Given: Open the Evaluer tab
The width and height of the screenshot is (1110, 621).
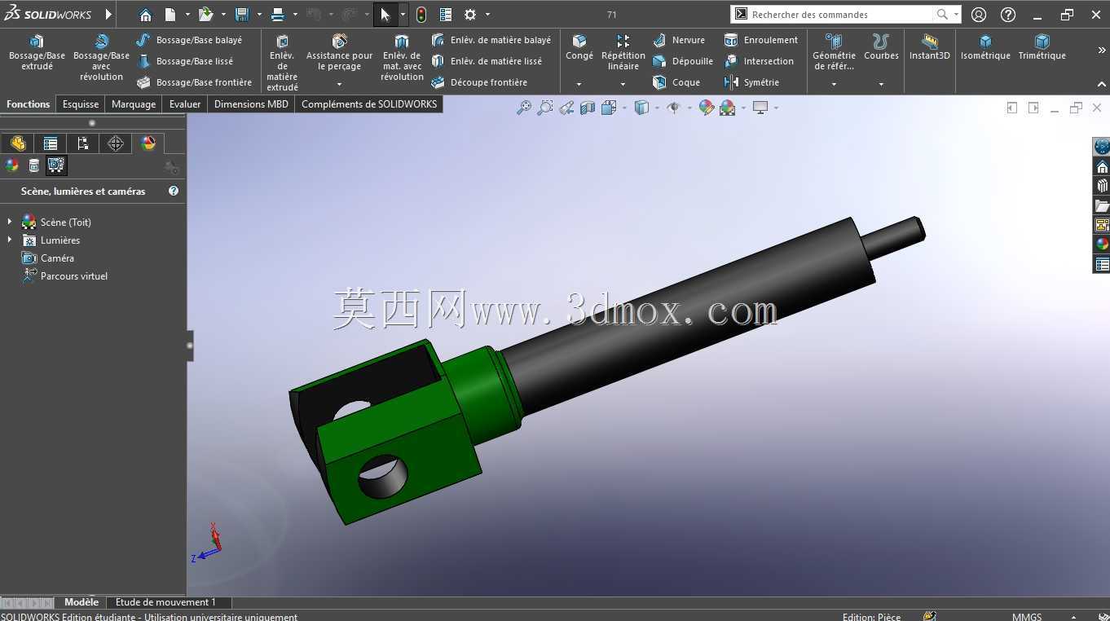Looking at the screenshot, I should click(x=185, y=104).
